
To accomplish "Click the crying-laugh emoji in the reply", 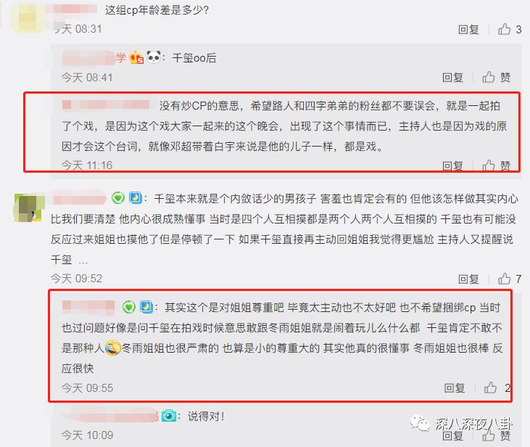I will coord(113,348).
